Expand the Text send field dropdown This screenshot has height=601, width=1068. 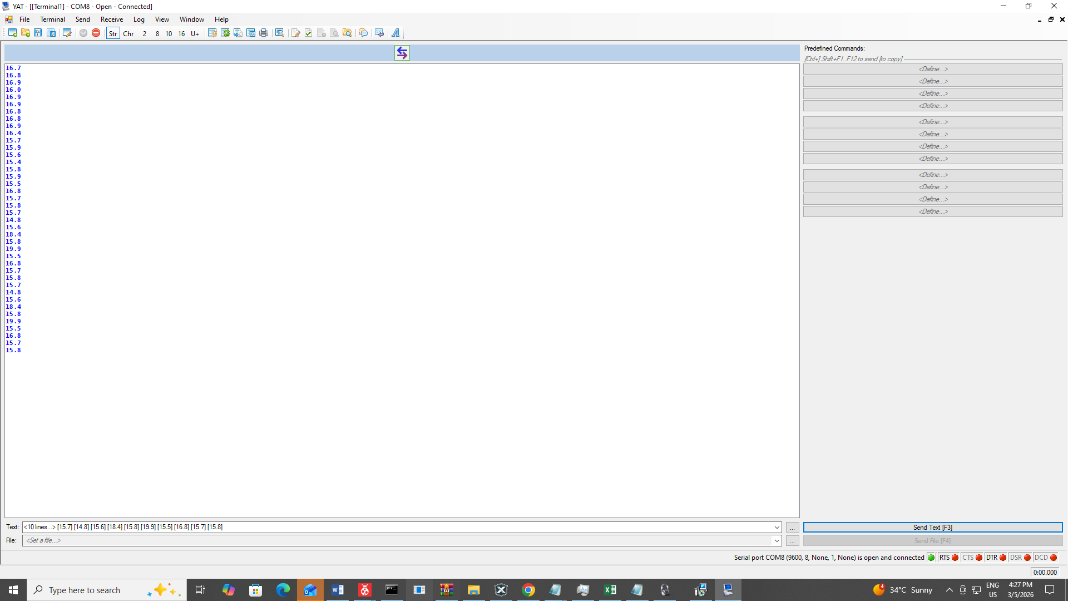(777, 527)
